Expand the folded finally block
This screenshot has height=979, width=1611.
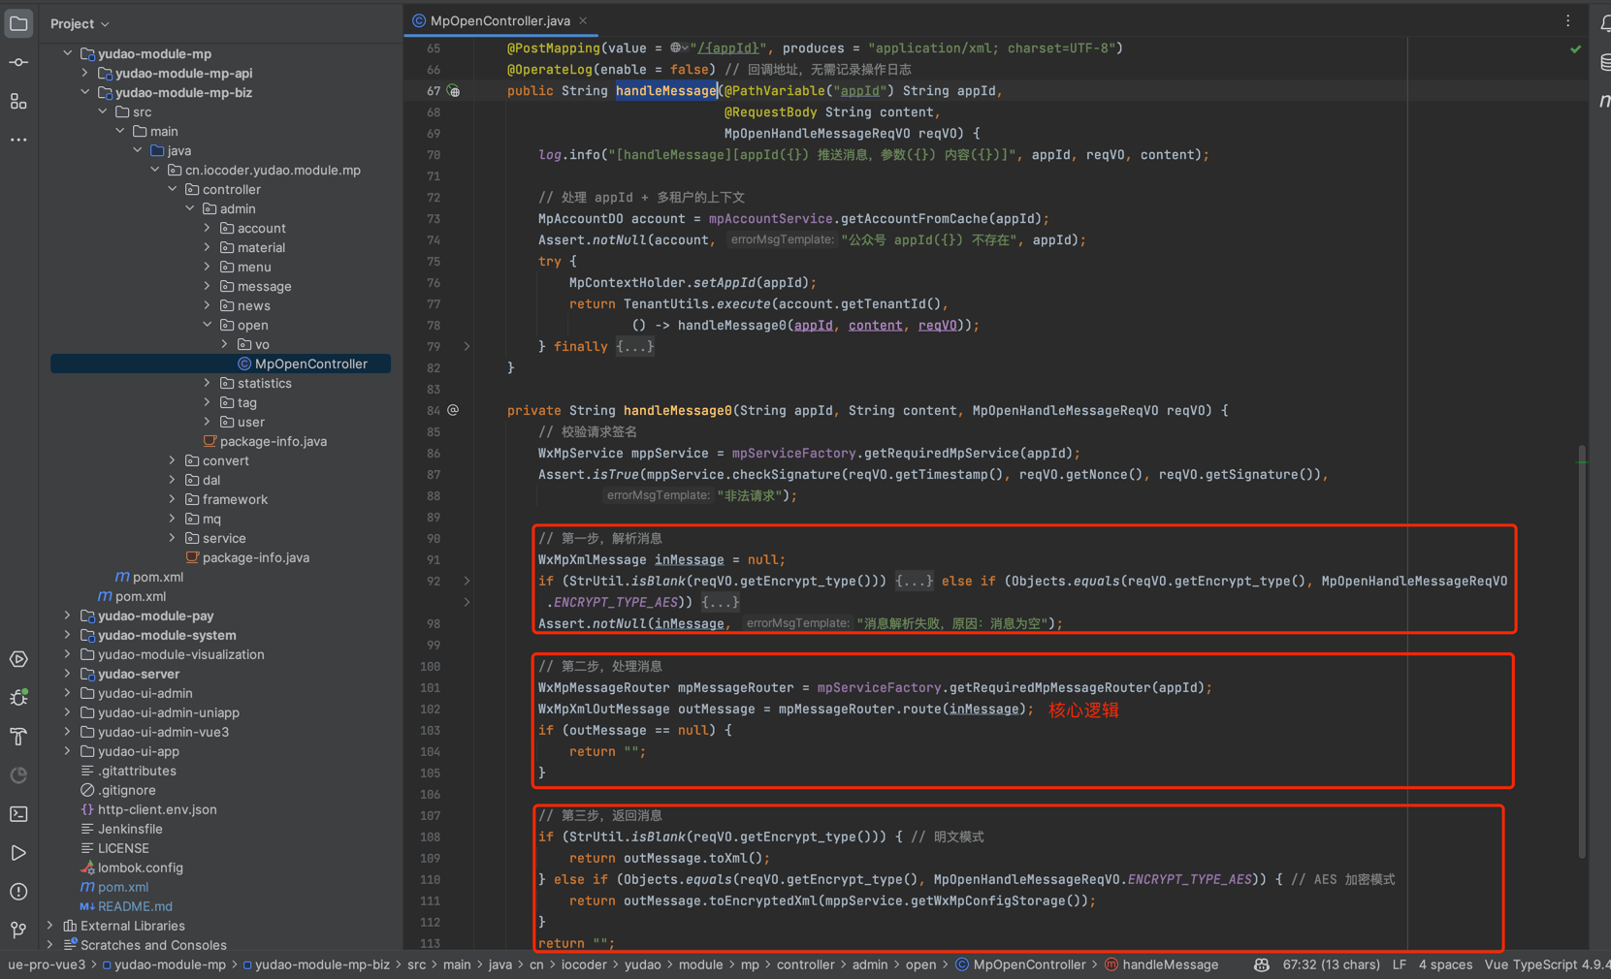(635, 347)
